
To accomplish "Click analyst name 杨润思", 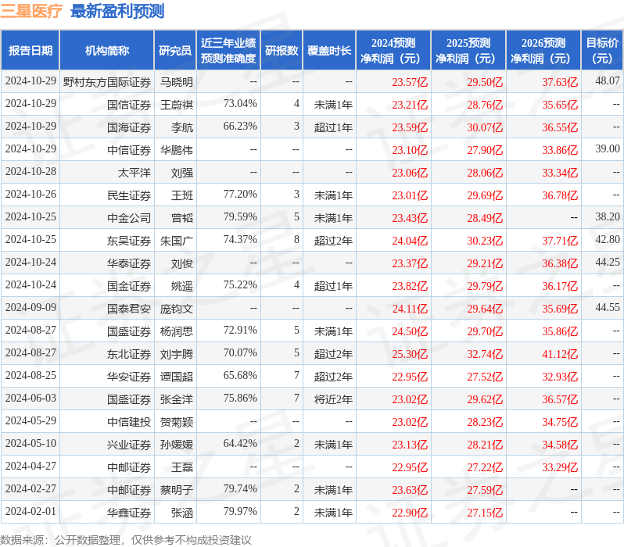I will tap(176, 332).
